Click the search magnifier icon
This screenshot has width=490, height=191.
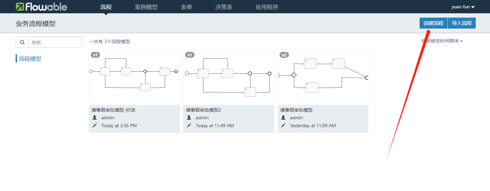(x=22, y=42)
